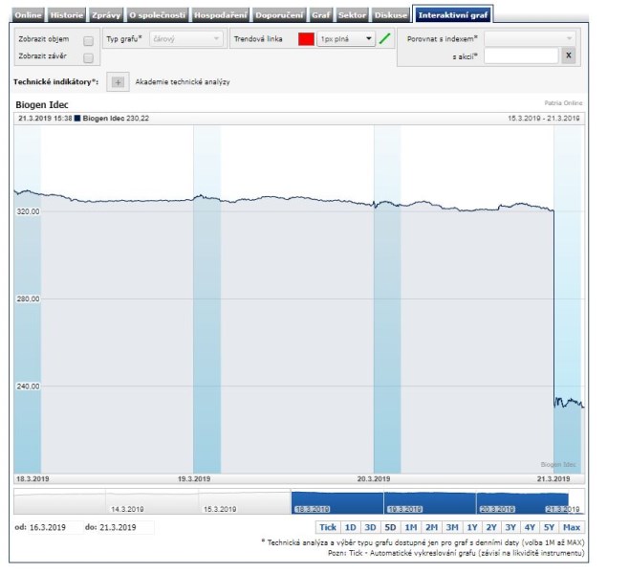Viewport: 629px width, 574px height.
Task: Enable the Zobrazit objem checkbox
Action: 88,41
